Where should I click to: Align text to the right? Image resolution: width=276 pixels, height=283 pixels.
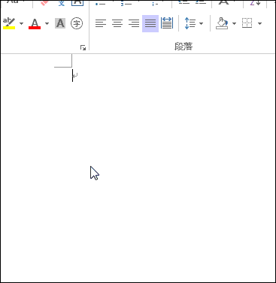tap(134, 23)
